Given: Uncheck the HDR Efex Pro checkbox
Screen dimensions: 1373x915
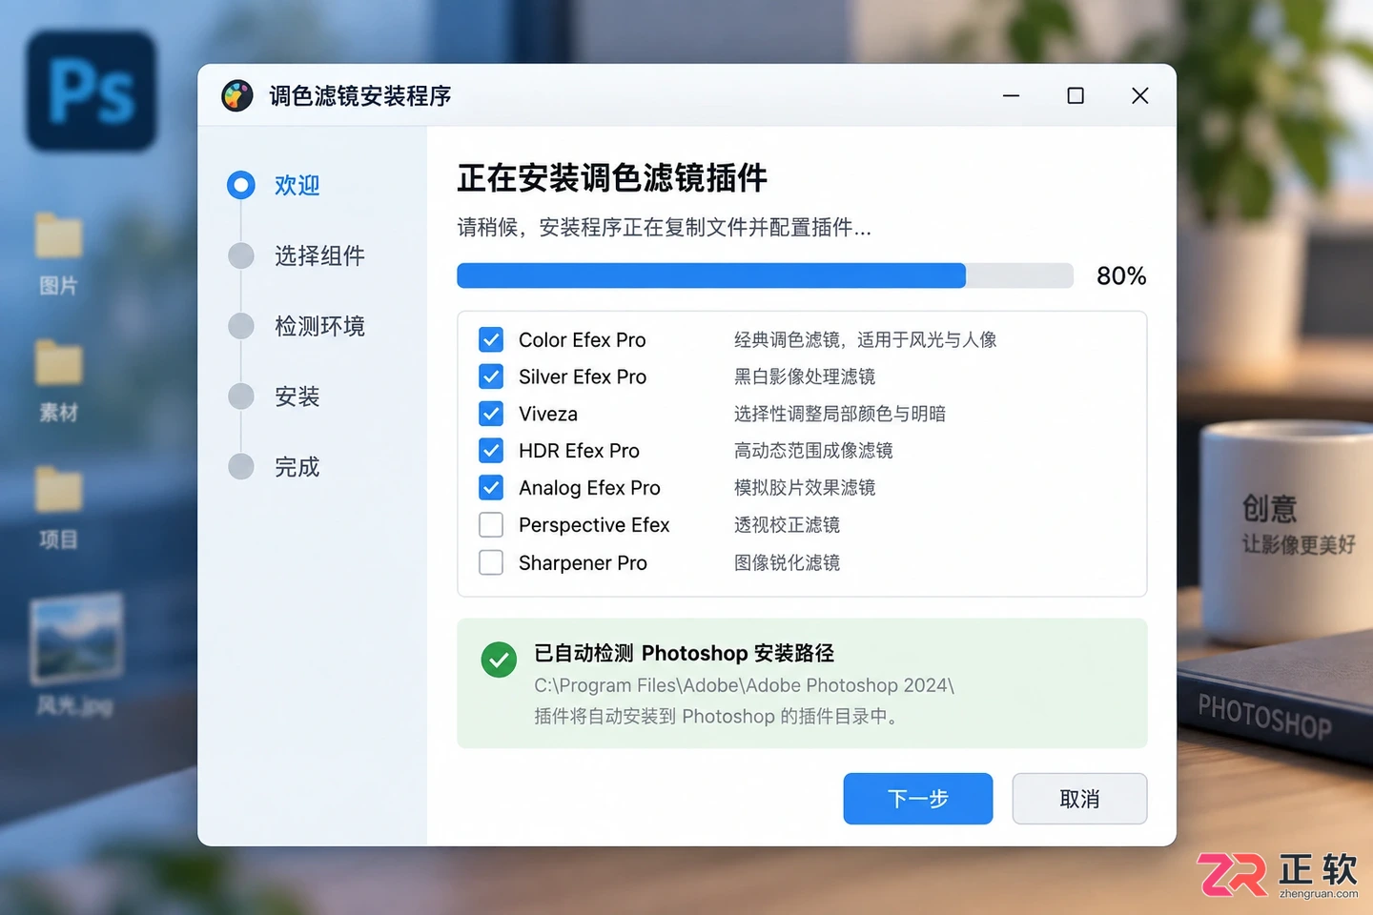Looking at the screenshot, I should click(x=491, y=450).
